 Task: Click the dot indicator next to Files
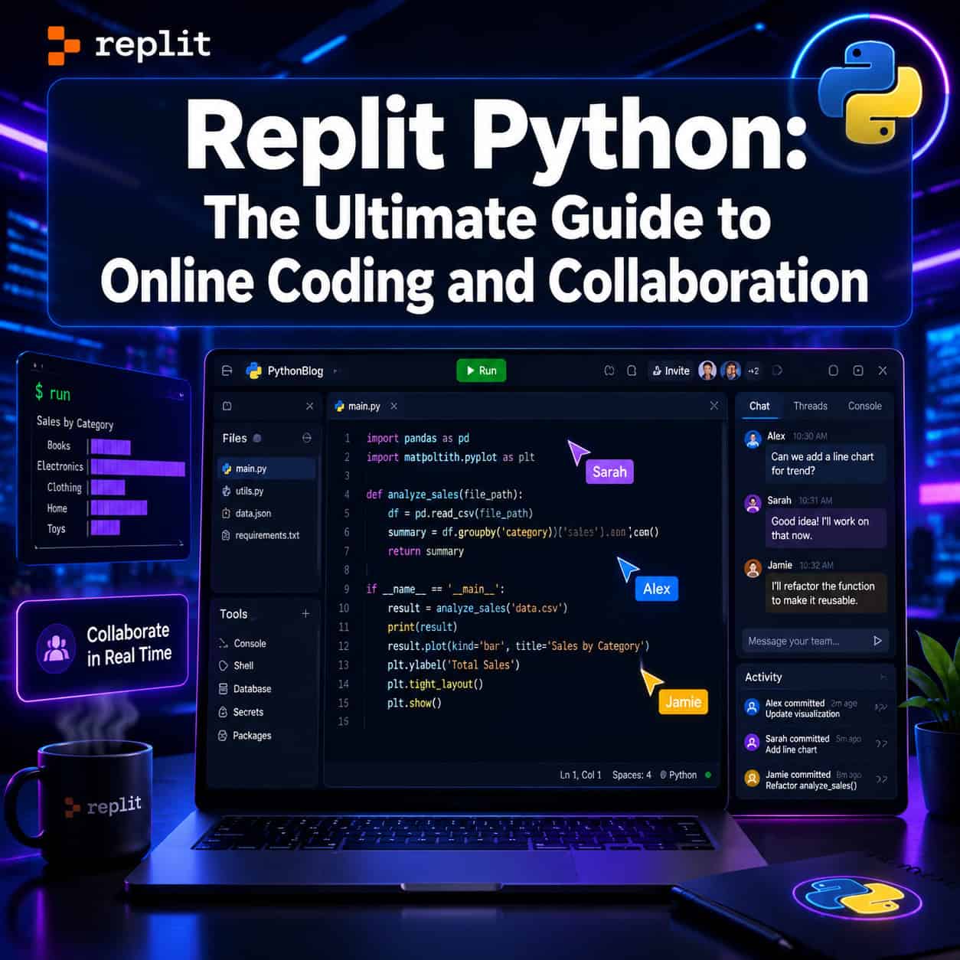pos(257,438)
